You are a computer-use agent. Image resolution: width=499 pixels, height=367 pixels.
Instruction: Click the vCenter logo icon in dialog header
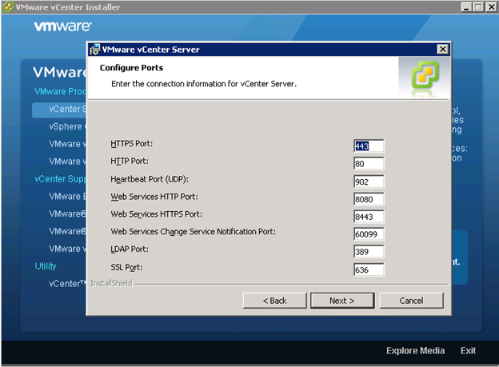point(425,75)
